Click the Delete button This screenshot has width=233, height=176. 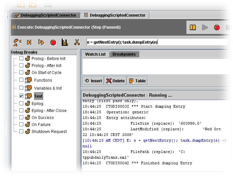point(116,81)
